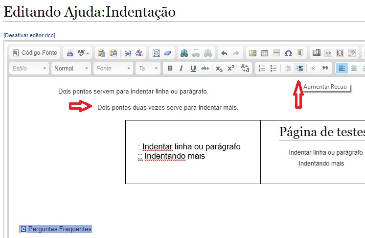
Task: Click right cell 'Indentando mais' text
Action: point(321,164)
